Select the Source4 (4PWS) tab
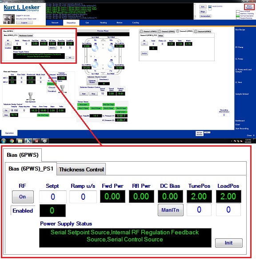This screenshot has height=260, width=256. [x=202, y=31]
